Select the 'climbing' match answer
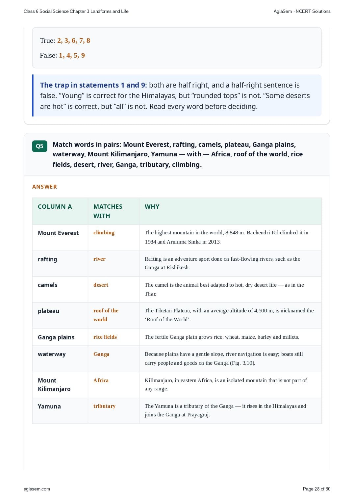Screen dimensions: 354x501 coord(104,232)
